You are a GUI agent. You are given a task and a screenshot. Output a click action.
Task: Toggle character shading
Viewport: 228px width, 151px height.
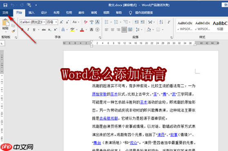pyautogui.click(x=92, y=30)
